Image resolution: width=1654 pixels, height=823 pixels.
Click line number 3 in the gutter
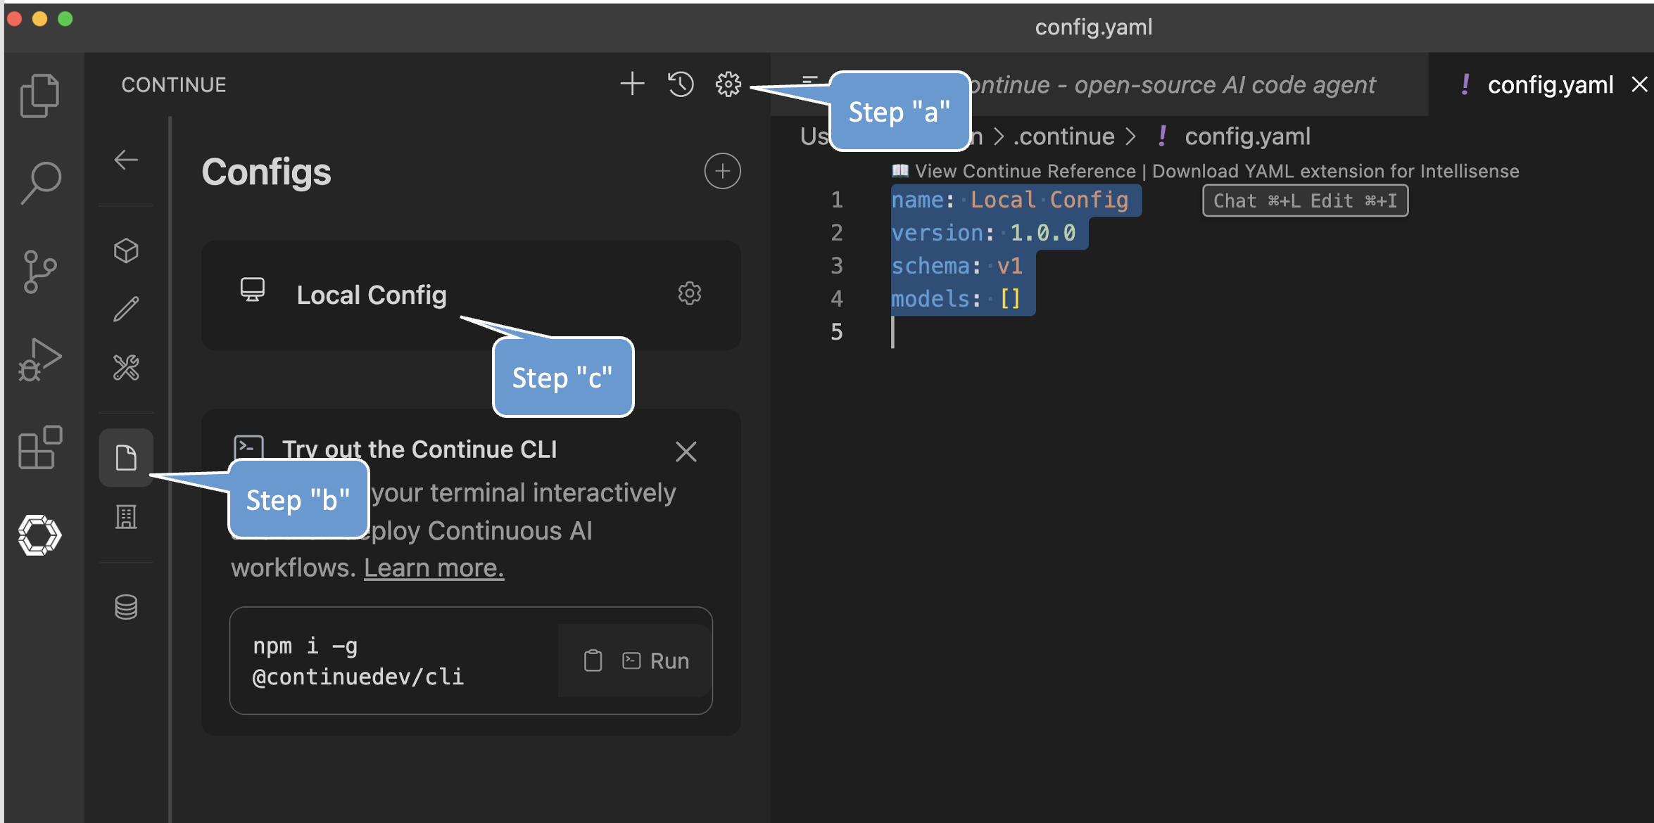(836, 266)
